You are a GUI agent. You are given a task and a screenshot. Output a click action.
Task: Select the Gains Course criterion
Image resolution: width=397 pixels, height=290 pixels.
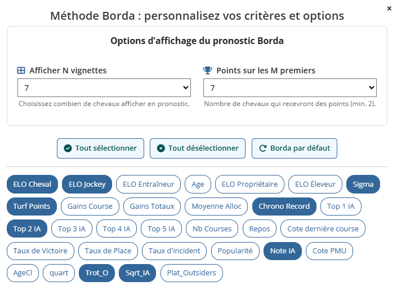tap(90, 206)
